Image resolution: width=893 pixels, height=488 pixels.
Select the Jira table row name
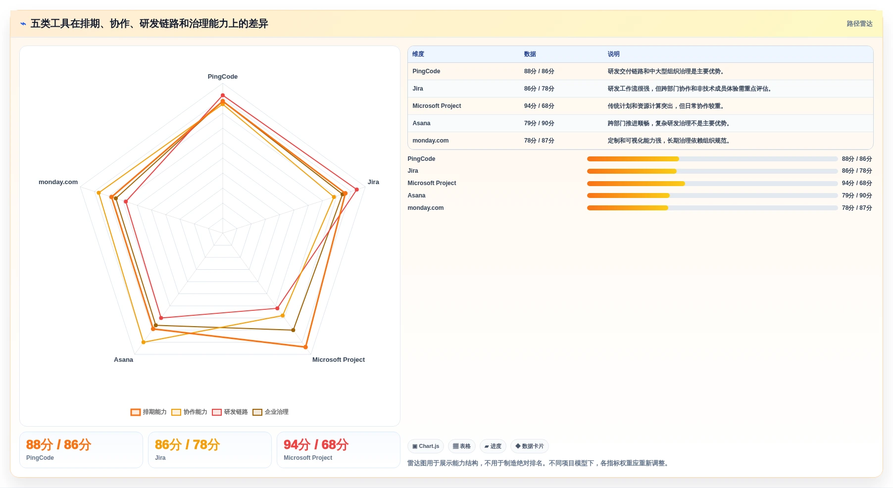[x=418, y=89]
